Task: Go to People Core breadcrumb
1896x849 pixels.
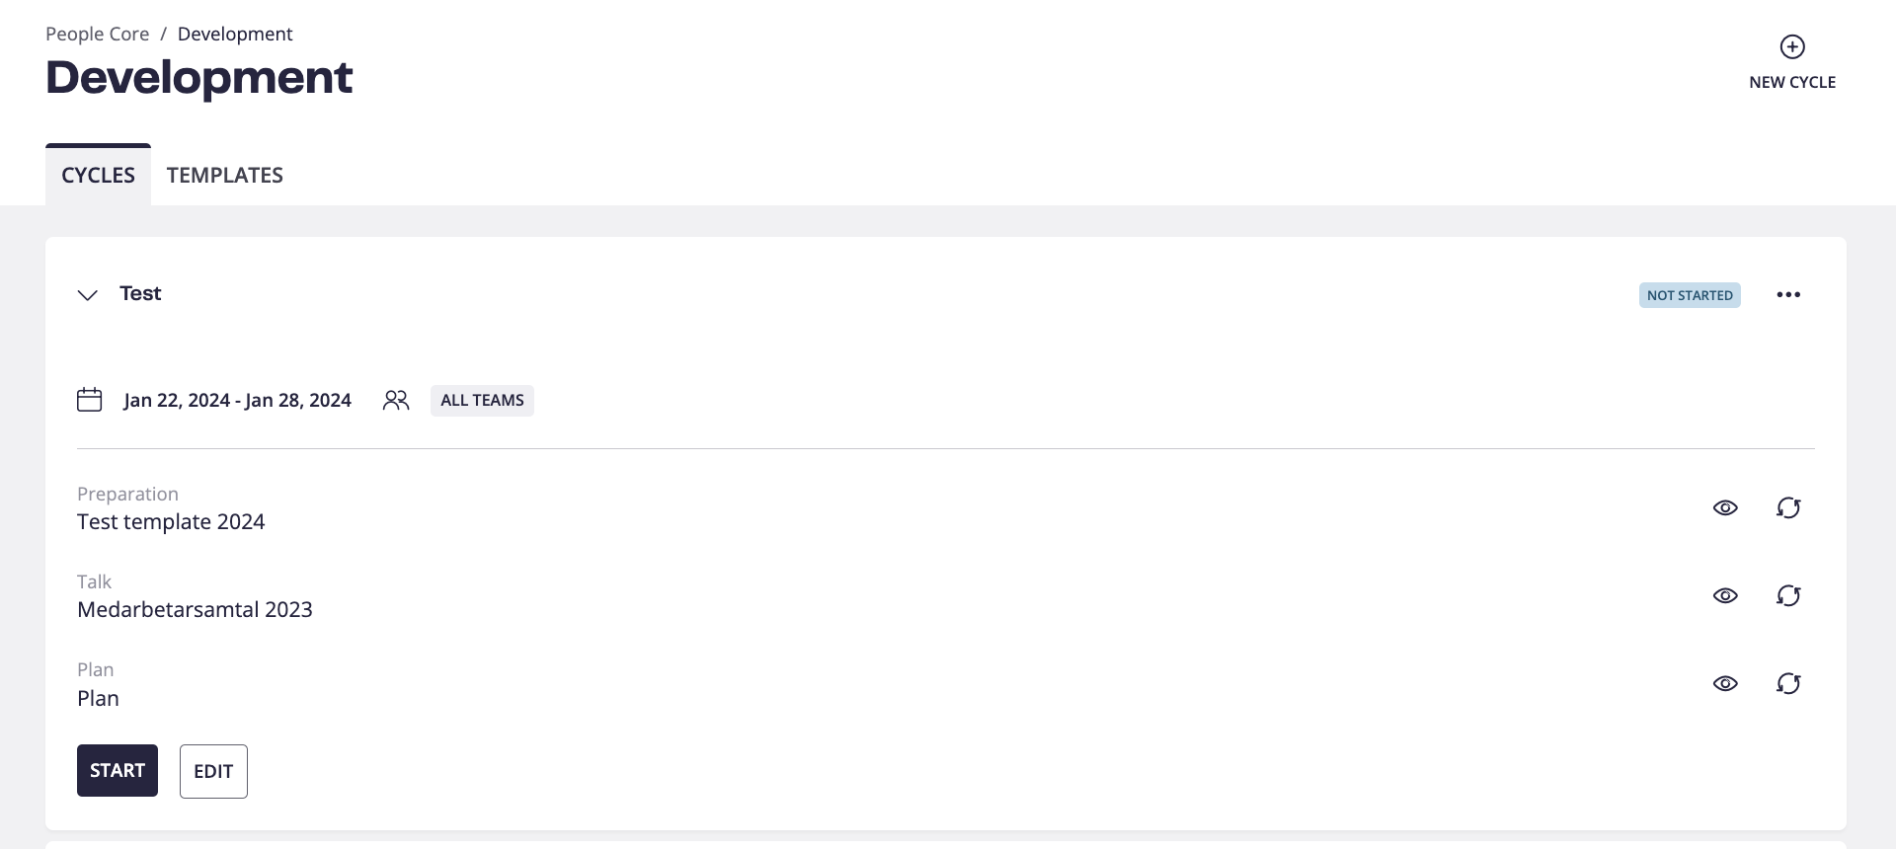Action: (97, 34)
